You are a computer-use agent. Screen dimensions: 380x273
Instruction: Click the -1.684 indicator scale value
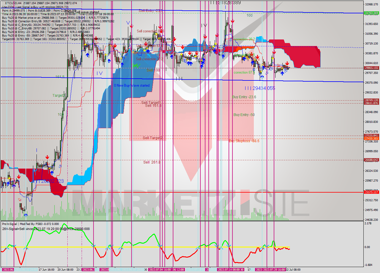(x=368, y=265)
